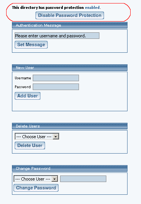Open Choose User dropdown in Delete Users

[x=37, y=136]
